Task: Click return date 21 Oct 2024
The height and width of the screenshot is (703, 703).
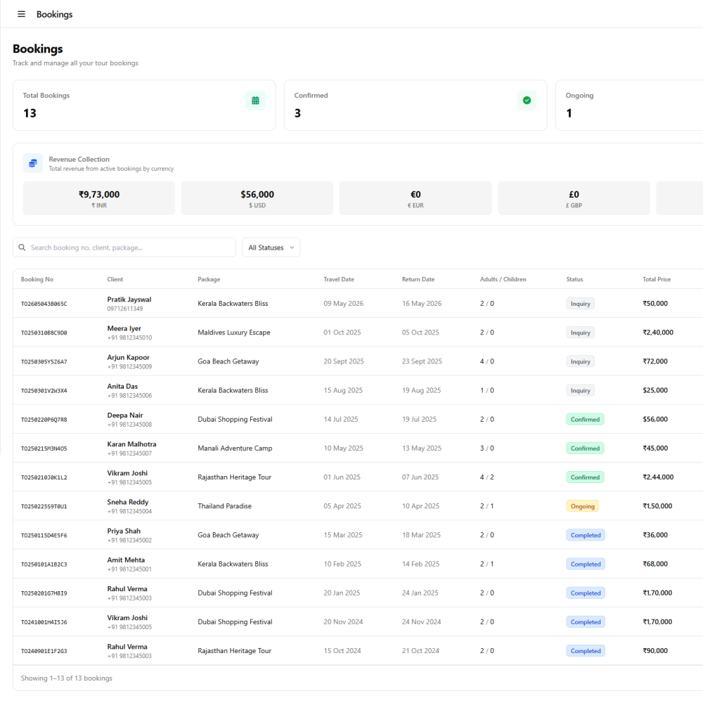Action: (420, 651)
